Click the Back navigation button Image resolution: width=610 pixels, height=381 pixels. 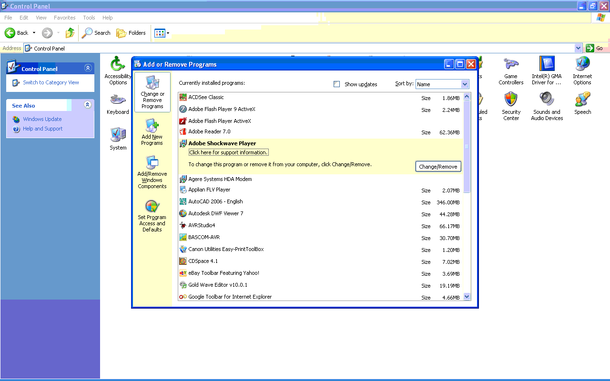(17, 33)
